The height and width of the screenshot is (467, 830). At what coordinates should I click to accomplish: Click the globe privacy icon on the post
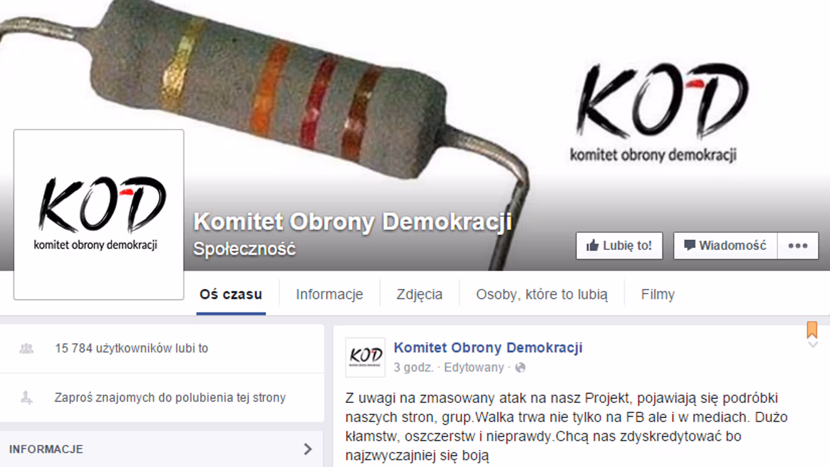click(520, 368)
